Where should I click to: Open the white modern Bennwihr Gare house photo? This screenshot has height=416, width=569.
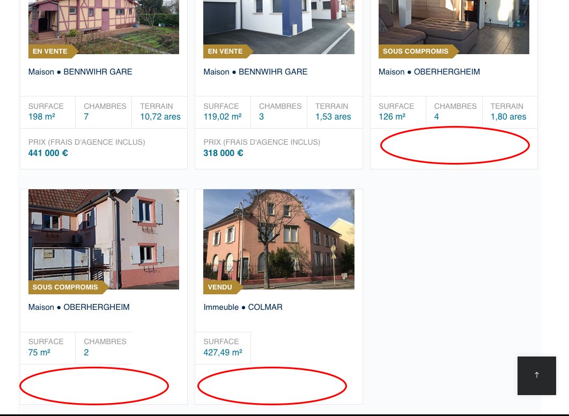point(279,27)
